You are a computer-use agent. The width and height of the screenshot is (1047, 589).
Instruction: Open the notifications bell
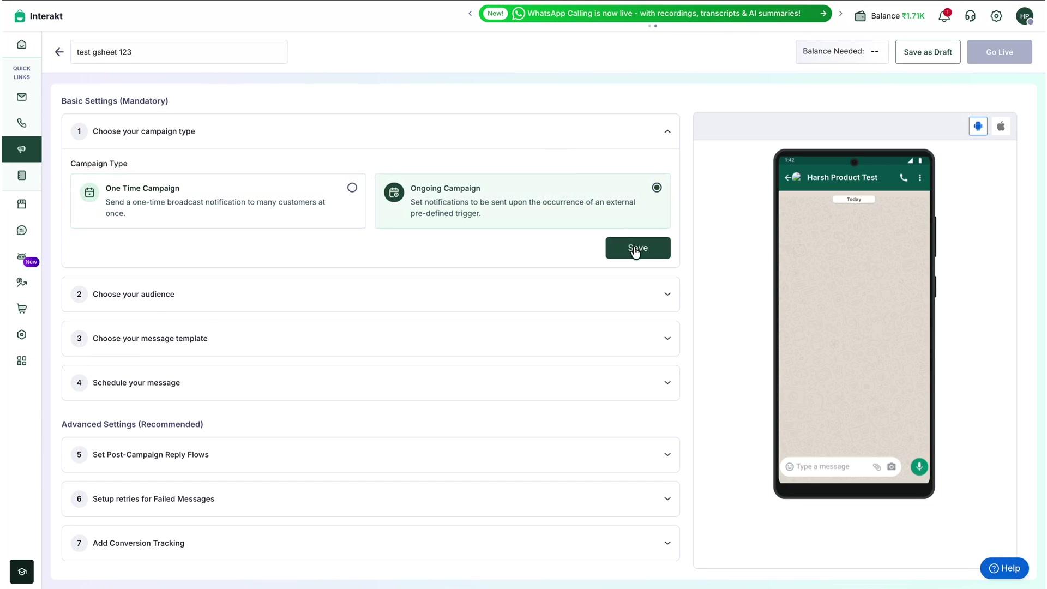pos(944,16)
